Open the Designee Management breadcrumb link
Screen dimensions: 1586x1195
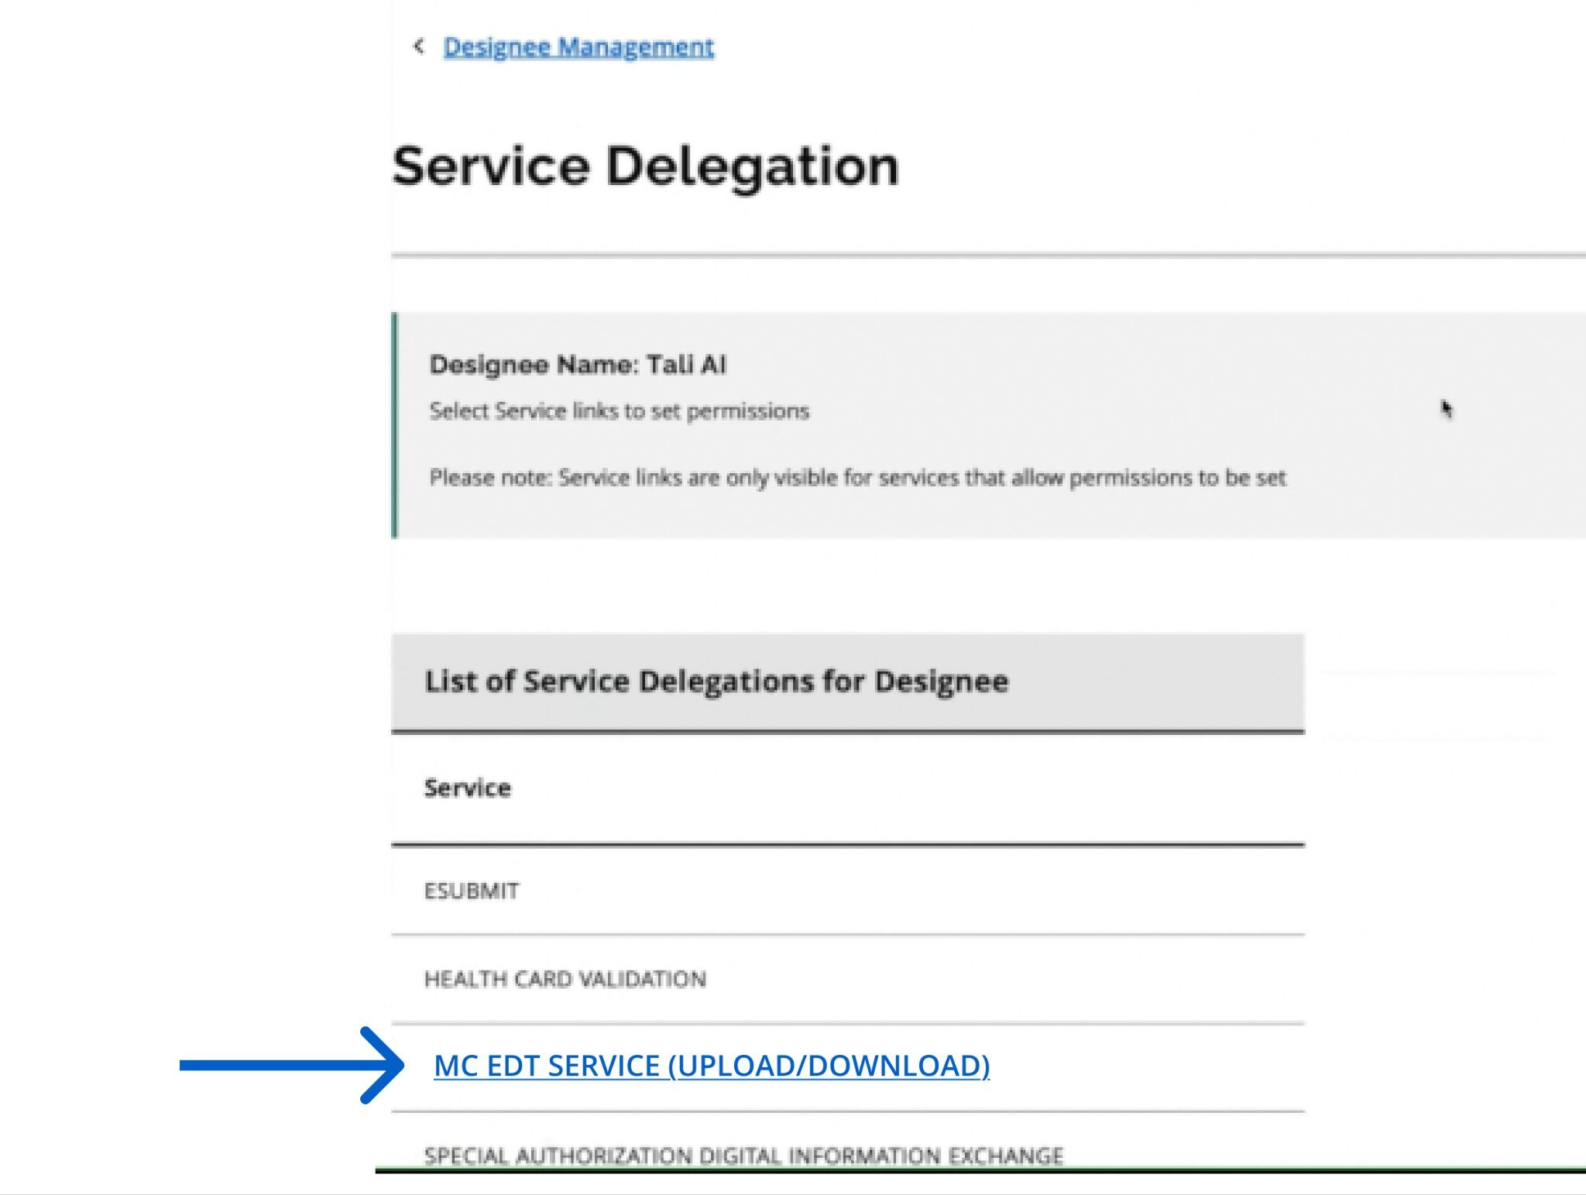point(578,47)
